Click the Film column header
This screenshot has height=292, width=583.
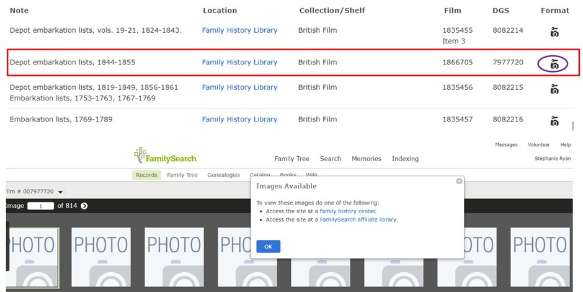click(453, 11)
